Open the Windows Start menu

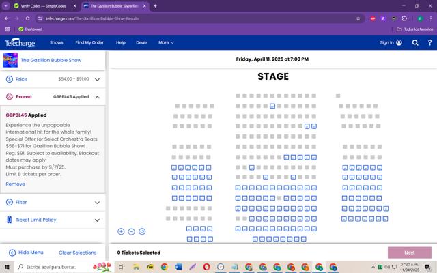(x=7, y=267)
